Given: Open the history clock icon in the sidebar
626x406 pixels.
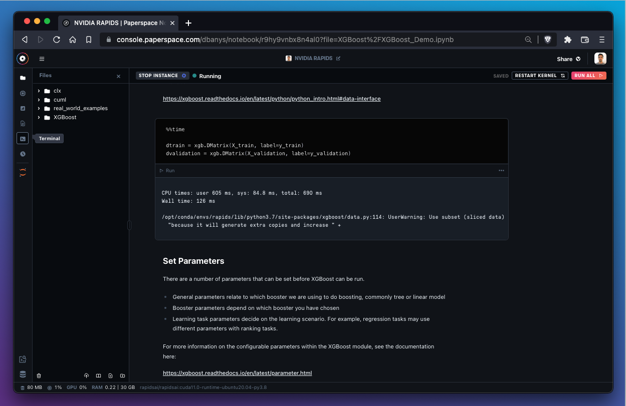Looking at the screenshot, I should coord(23,154).
